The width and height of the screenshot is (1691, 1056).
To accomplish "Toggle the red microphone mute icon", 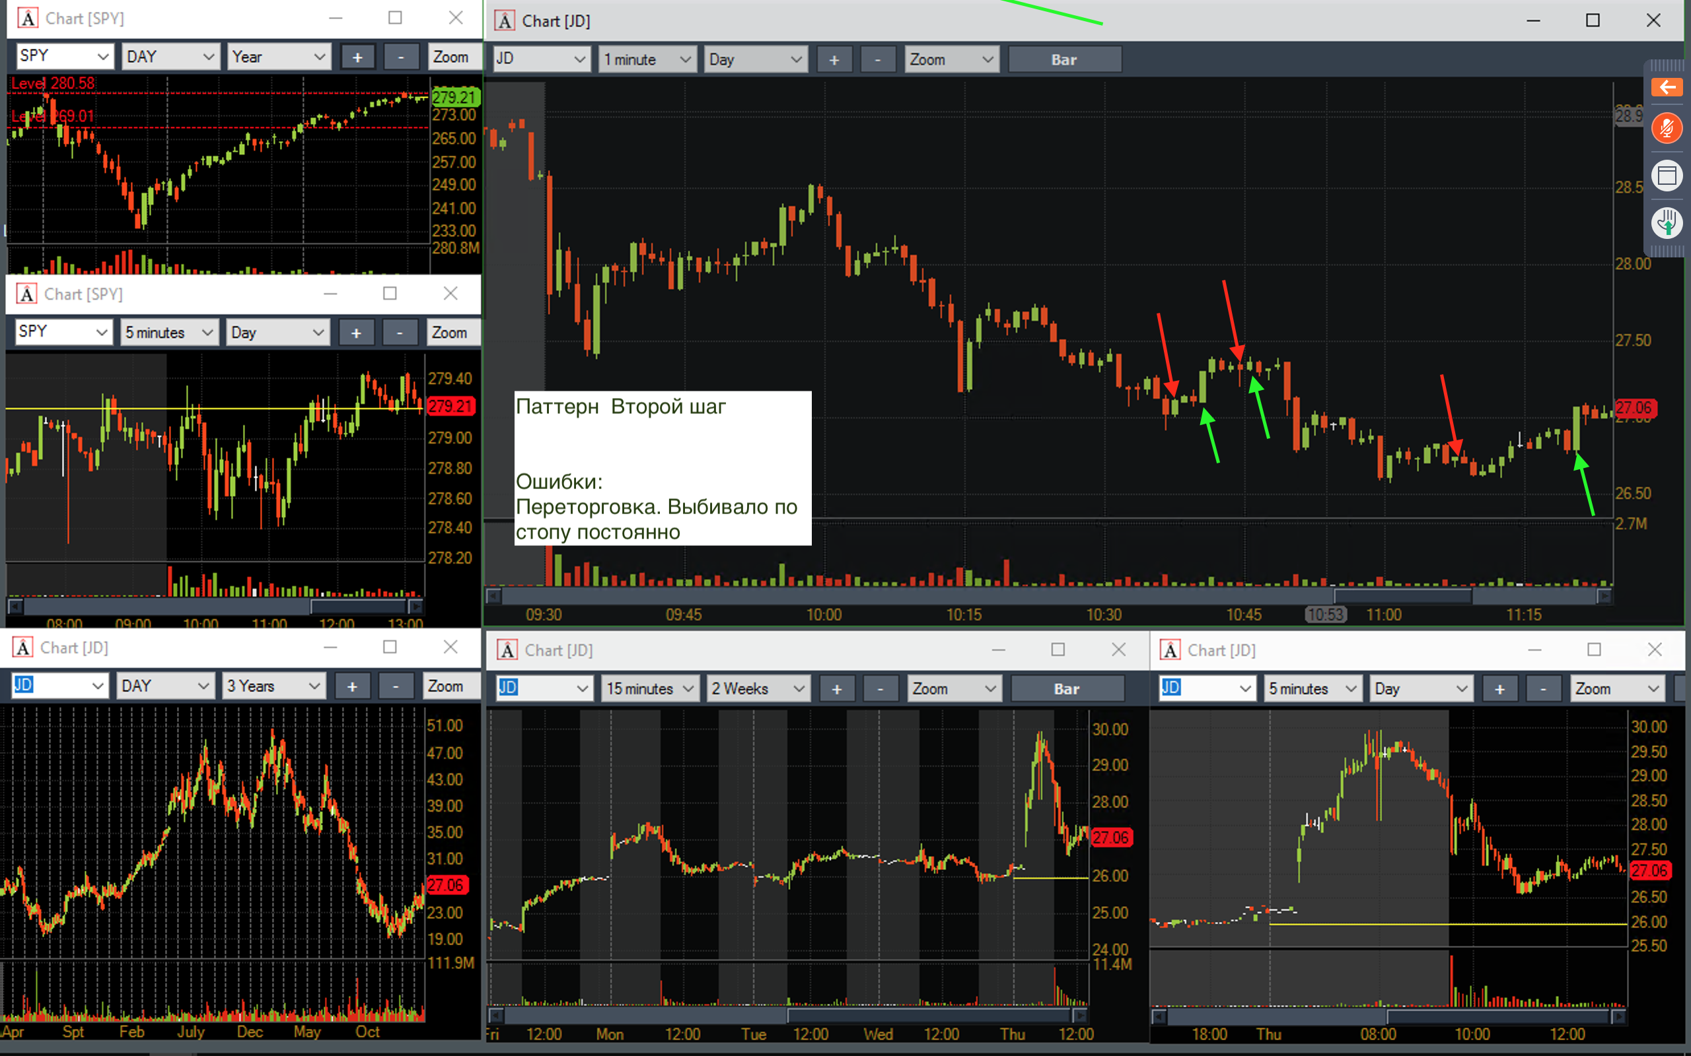I will click(x=1667, y=129).
